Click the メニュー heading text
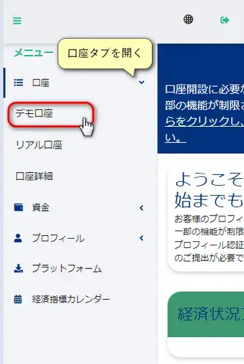The height and width of the screenshot is (364, 244). (x=34, y=53)
